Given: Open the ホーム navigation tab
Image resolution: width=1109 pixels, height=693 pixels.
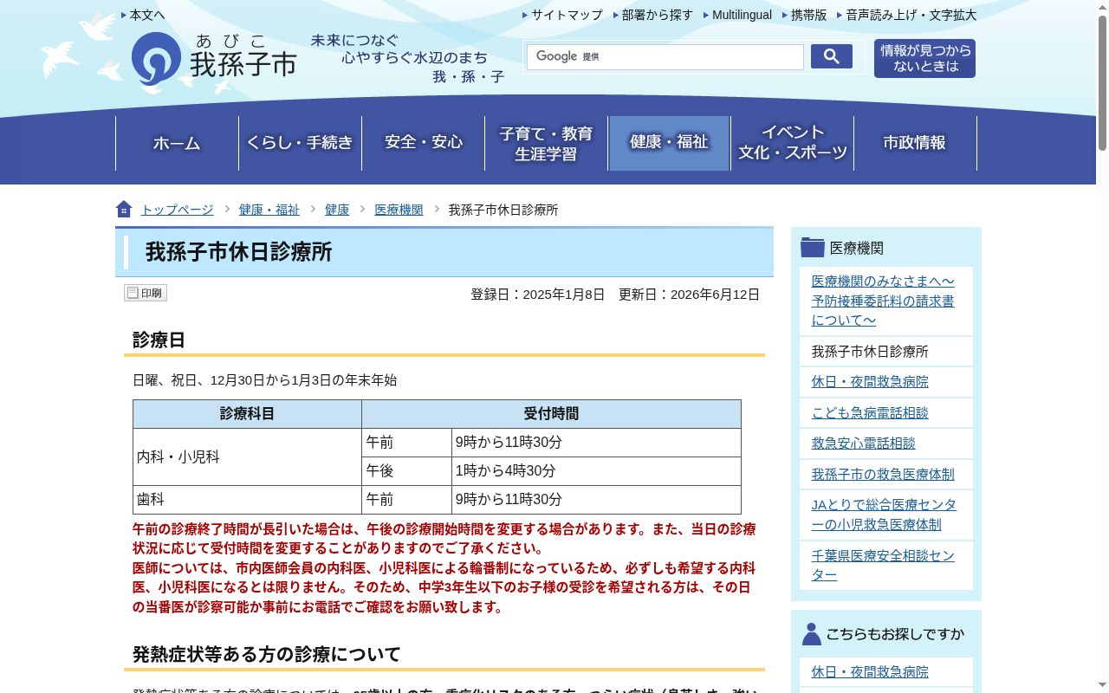Looking at the screenshot, I should pyautogui.click(x=177, y=143).
